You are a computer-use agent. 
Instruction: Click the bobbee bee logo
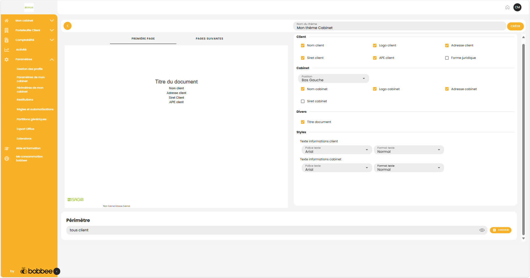(x=36, y=271)
